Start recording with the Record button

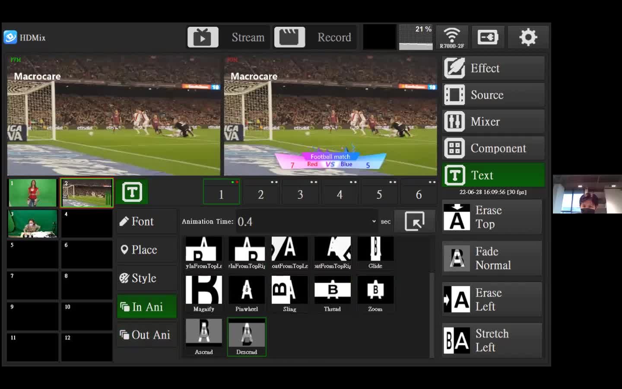315,37
